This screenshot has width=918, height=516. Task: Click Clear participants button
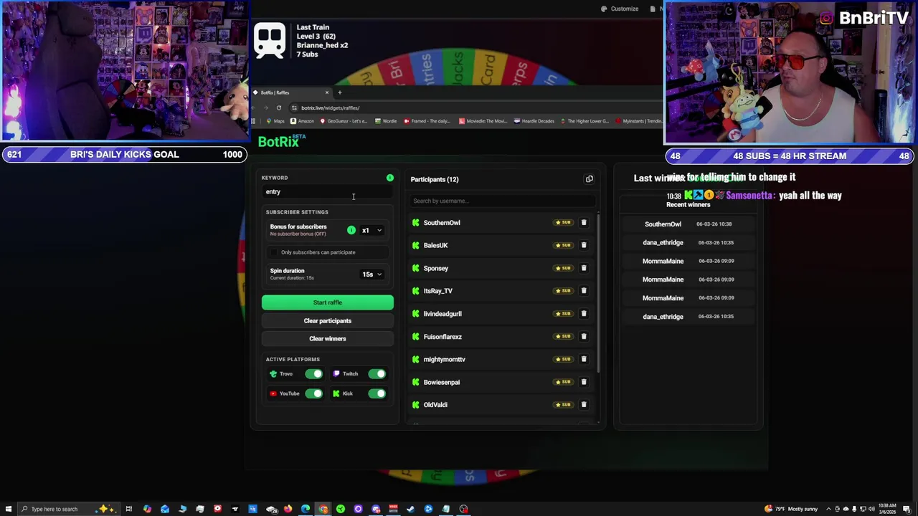click(328, 320)
